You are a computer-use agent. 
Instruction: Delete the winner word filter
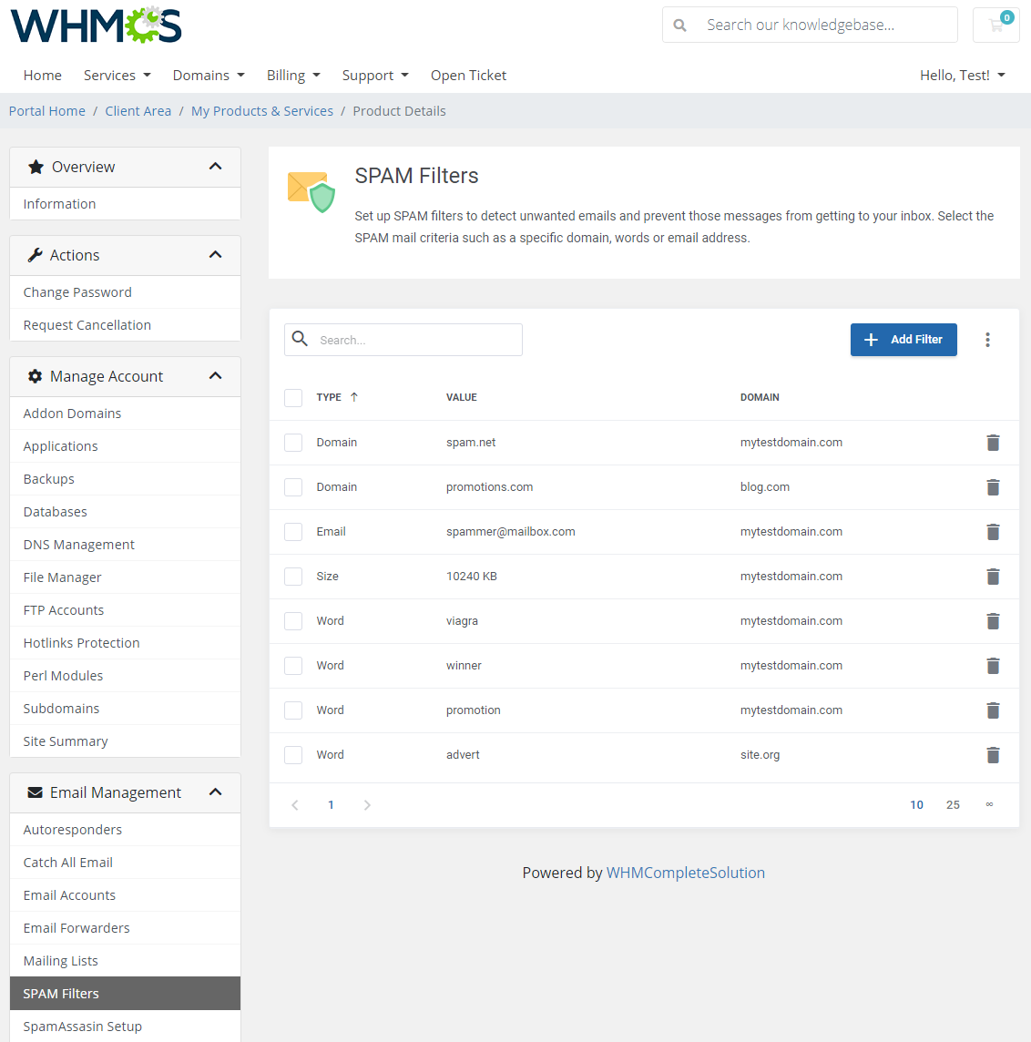coord(993,665)
